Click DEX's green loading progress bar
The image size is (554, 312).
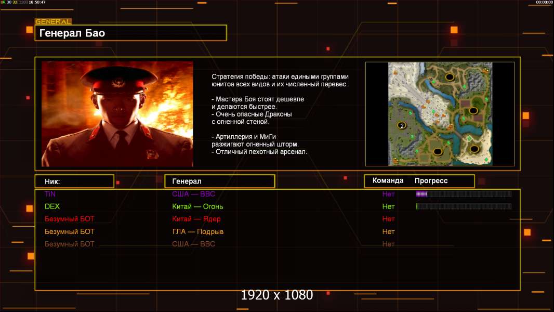[463, 206]
